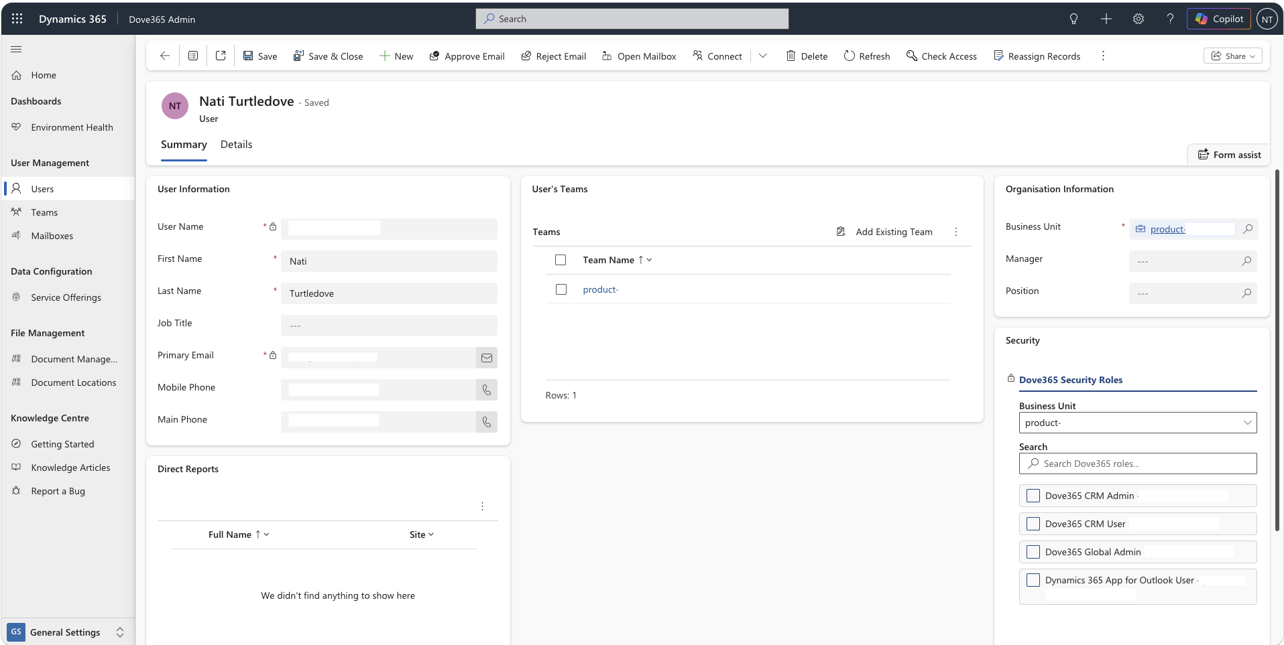Open Service Offerings in sidebar
1284x645 pixels.
tap(67, 297)
